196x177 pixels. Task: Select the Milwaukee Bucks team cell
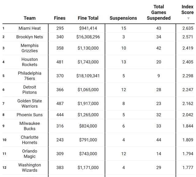29,126
